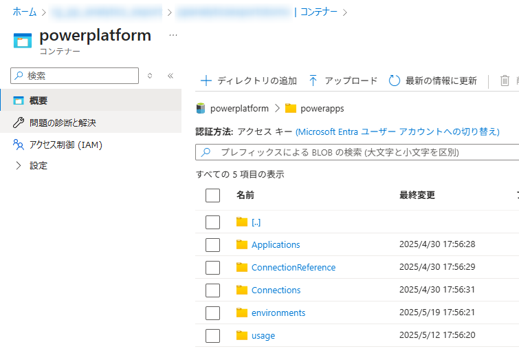Click the IAM people icon
The height and width of the screenshot is (360, 519).
click(x=19, y=145)
